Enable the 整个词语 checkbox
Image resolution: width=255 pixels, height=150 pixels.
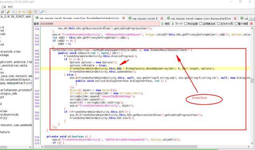click(236, 24)
